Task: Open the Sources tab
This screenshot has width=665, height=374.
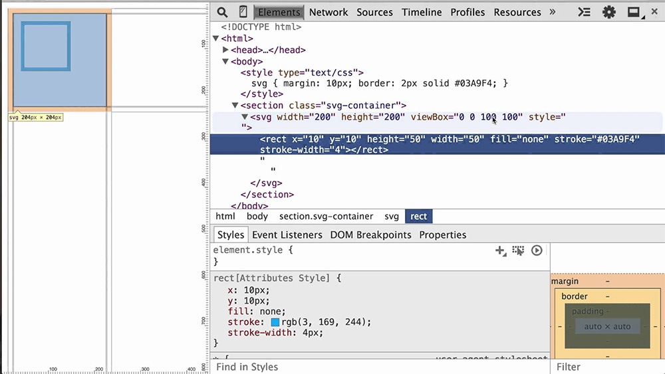Action: pyautogui.click(x=374, y=12)
